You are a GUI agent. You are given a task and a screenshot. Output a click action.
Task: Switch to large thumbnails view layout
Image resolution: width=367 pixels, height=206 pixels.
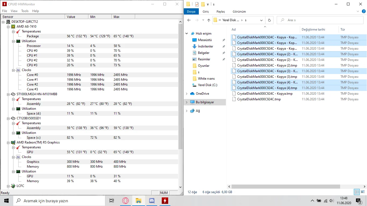(362, 192)
